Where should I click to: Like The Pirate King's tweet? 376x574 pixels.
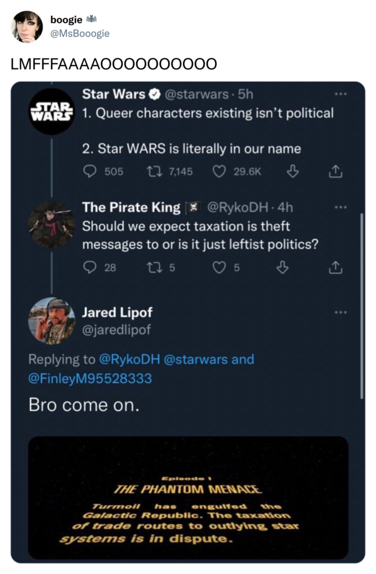click(x=220, y=268)
